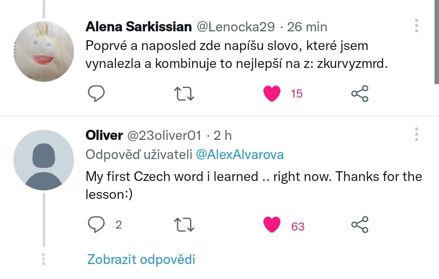439x279 pixels.
Task: Open Oliver's default avatar
Action: click(x=43, y=160)
